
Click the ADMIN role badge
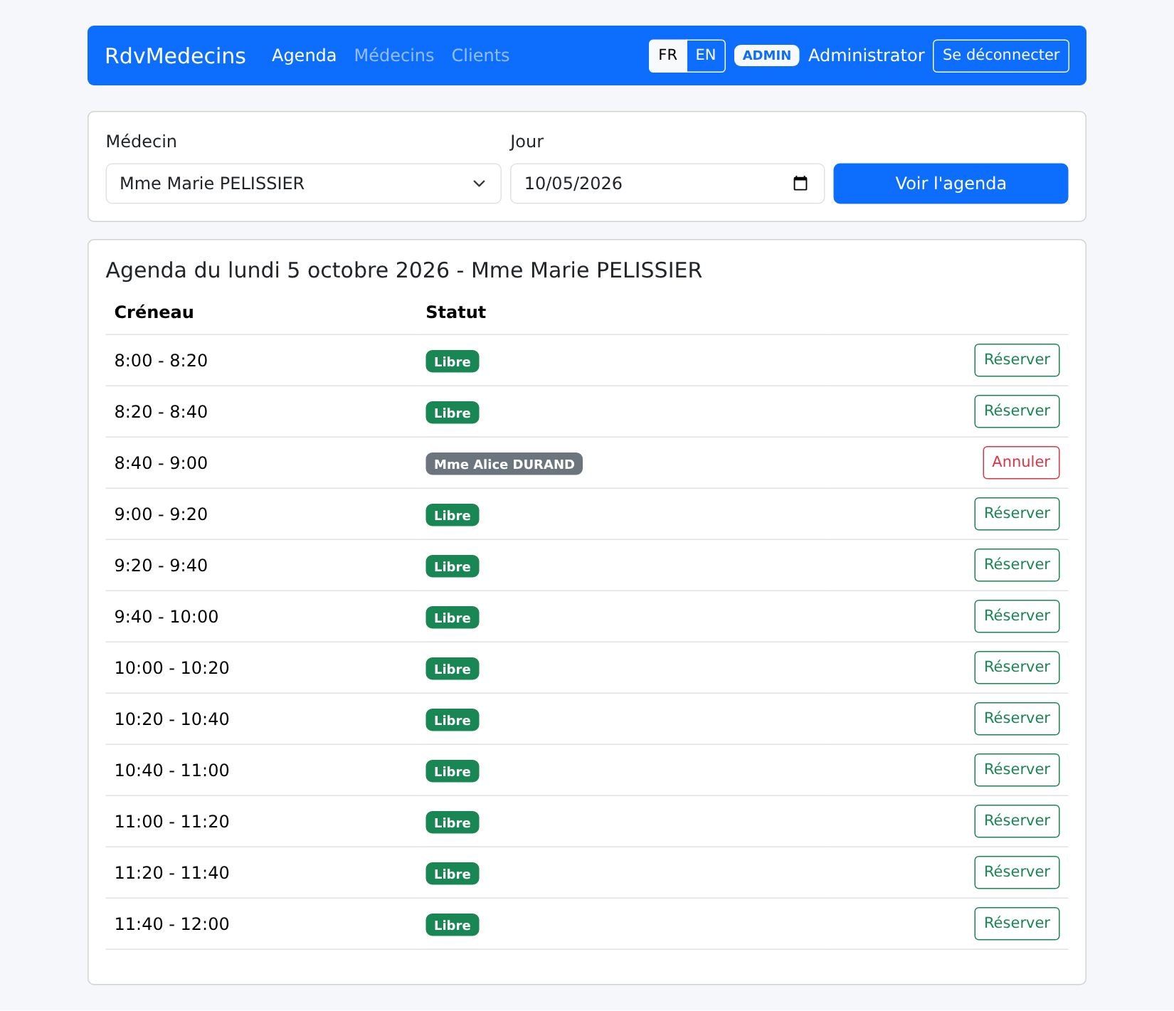[x=766, y=55]
